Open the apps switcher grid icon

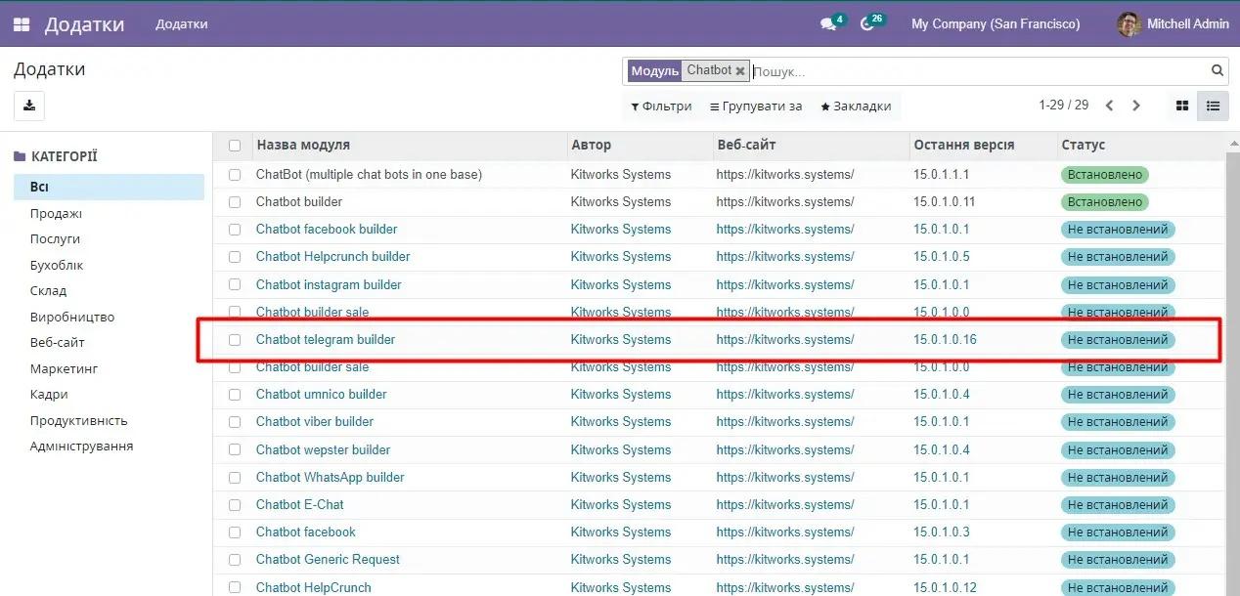pos(22,23)
